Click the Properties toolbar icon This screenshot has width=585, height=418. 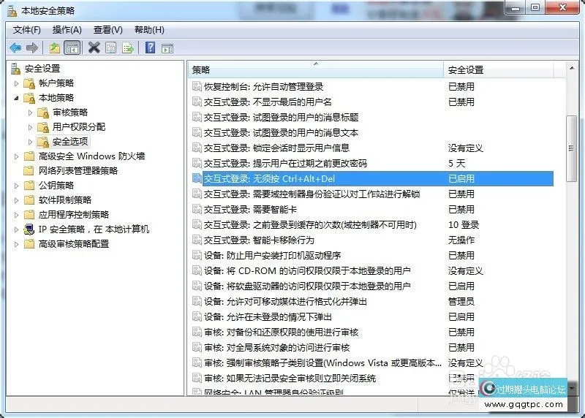point(111,47)
